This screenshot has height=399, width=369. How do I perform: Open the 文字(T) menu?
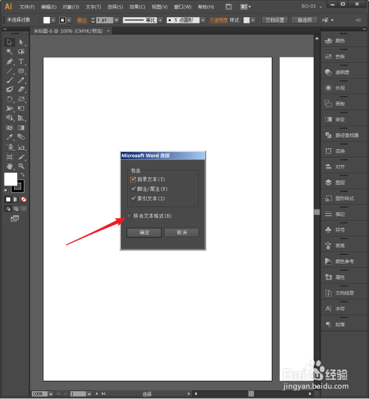[x=93, y=7]
